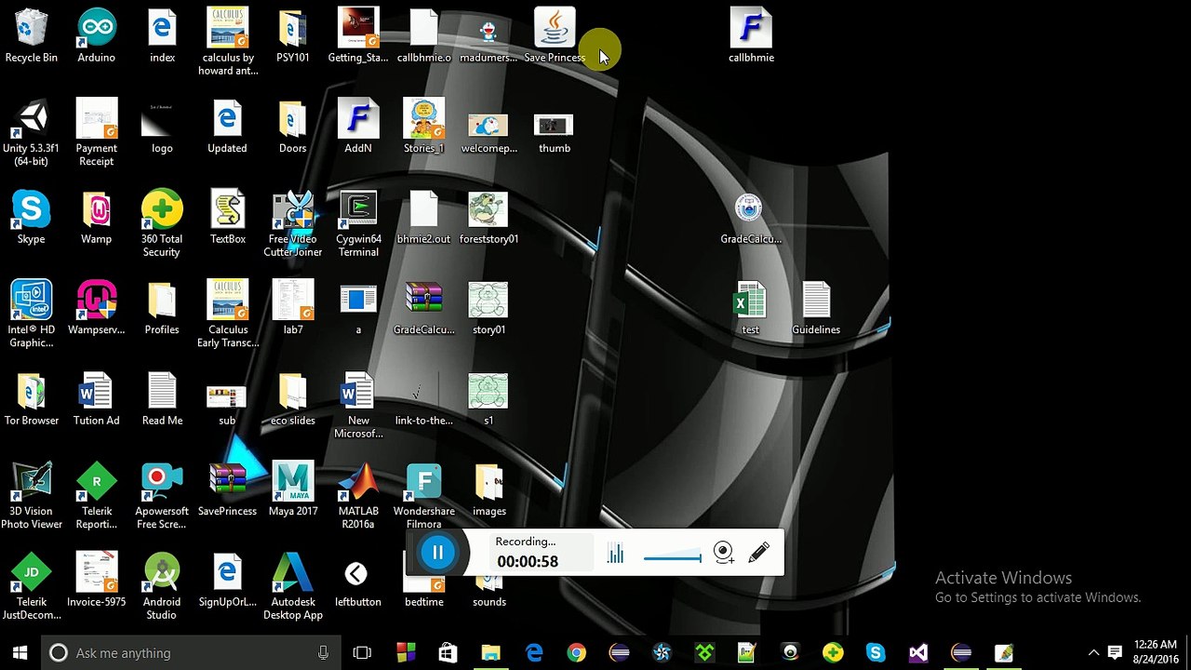
Task: Open the Cygwin64 Terminal shortcut
Action: (x=358, y=224)
